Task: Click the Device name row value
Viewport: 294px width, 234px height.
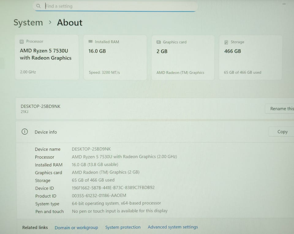Action: [x=91, y=149]
